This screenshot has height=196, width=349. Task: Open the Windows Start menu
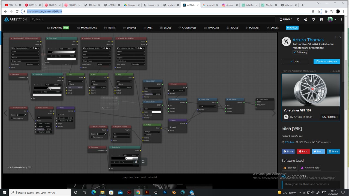(x=4, y=192)
